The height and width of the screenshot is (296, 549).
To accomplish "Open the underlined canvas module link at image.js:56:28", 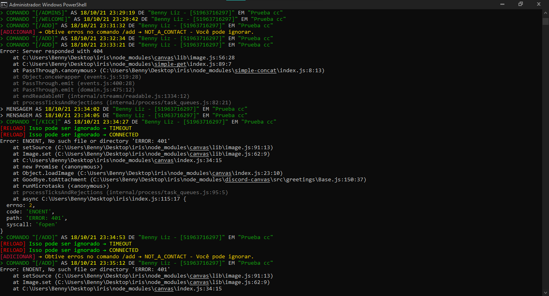I will point(164,57).
